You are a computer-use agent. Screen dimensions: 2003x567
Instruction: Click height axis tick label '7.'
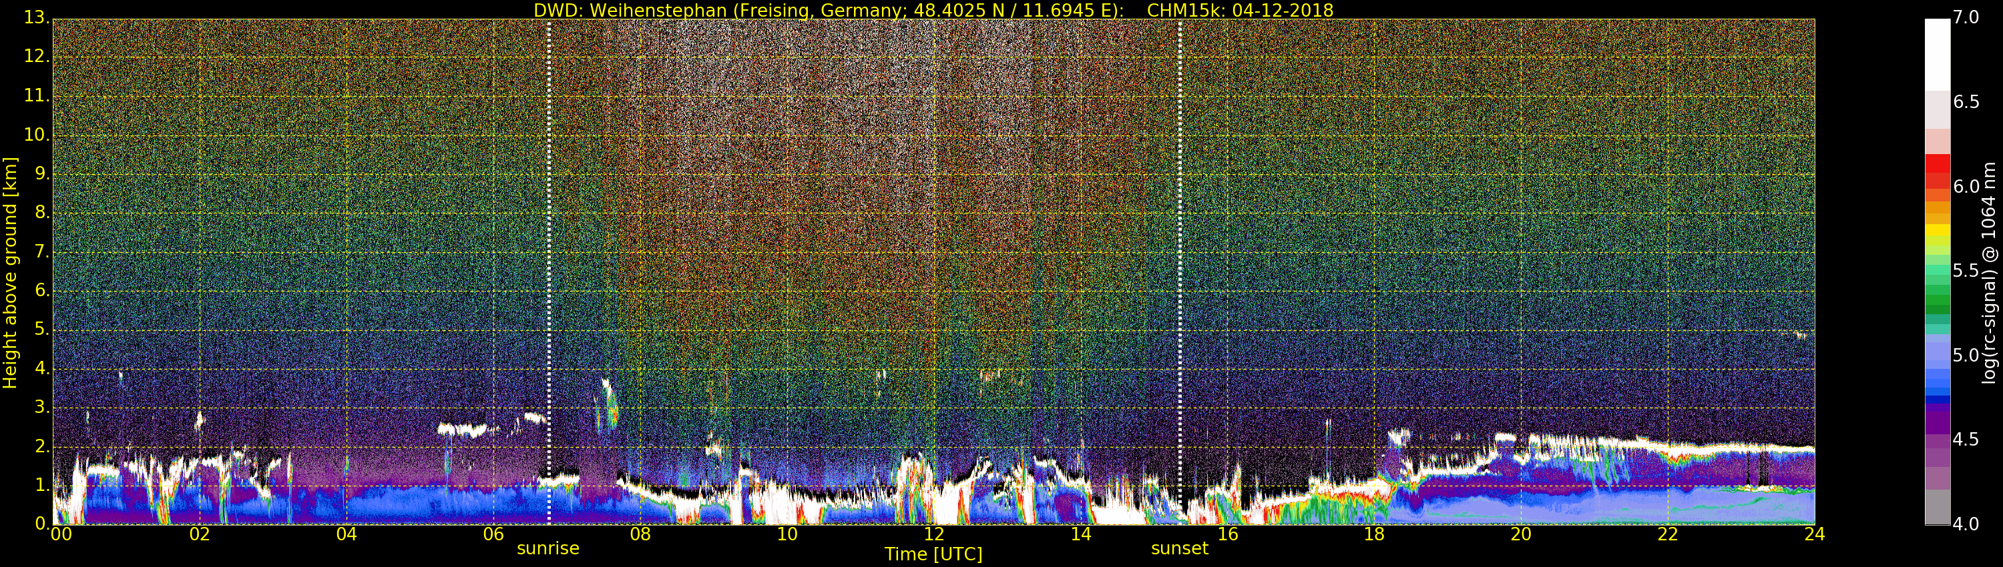click(42, 251)
